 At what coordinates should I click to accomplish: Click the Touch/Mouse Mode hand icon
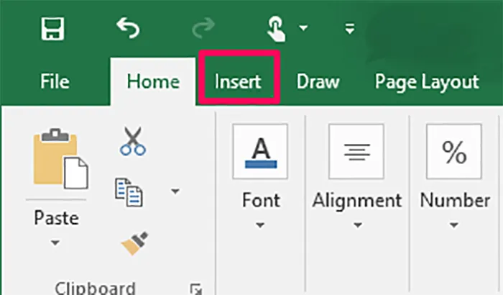[x=277, y=29]
